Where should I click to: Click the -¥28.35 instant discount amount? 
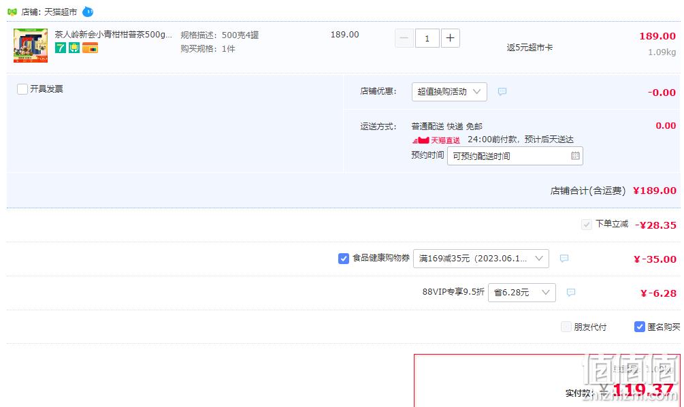[x=655, y=225]
